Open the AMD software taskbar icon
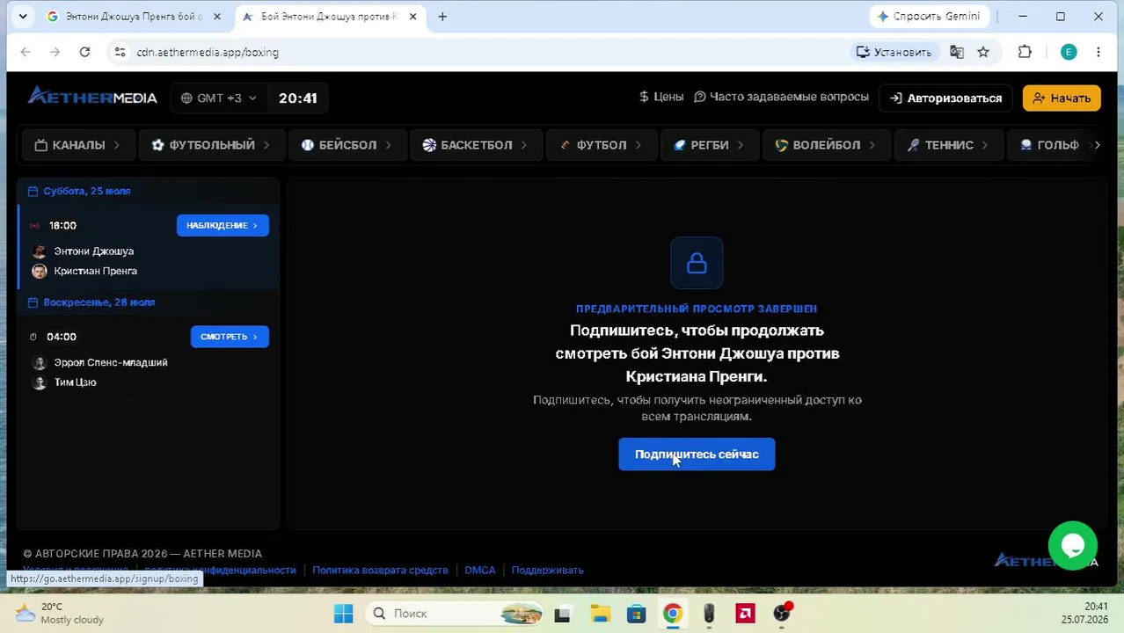Screen dimensions: 1124x633 point(746,614)
